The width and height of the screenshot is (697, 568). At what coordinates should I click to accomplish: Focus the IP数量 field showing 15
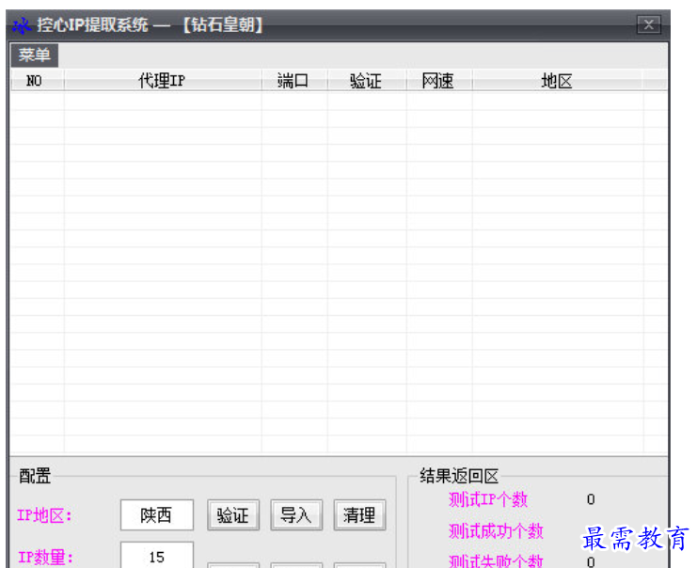156,555
